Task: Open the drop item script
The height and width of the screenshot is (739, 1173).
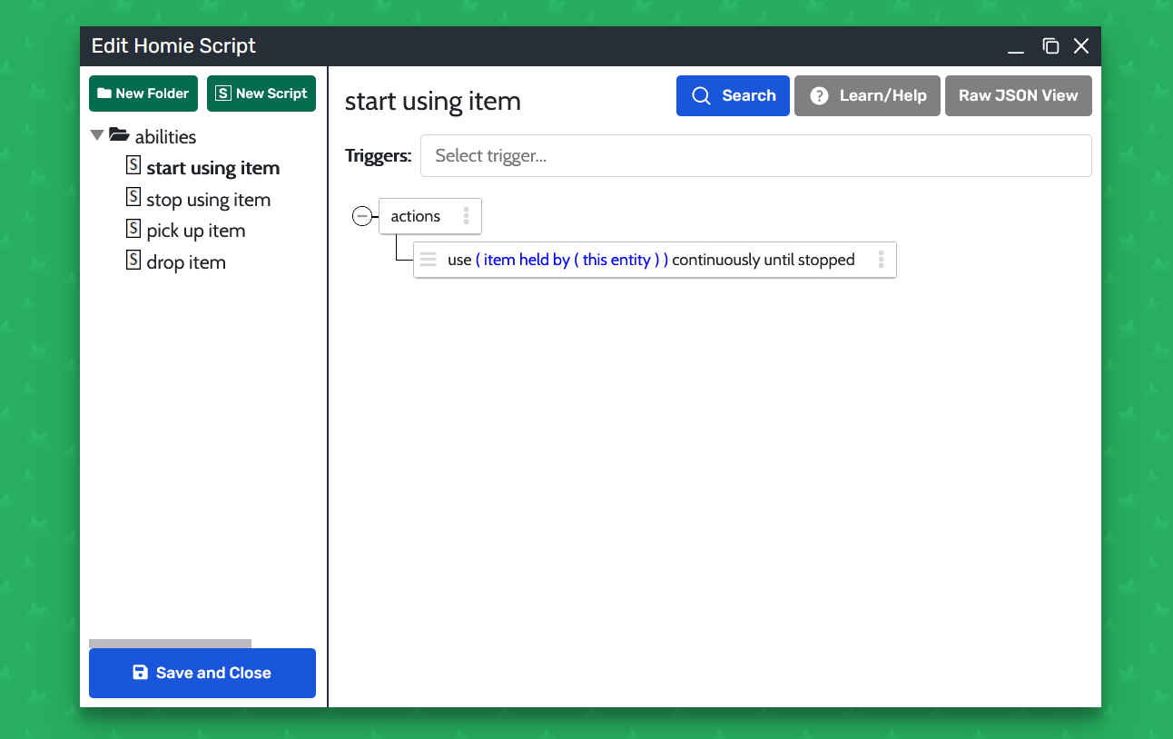Action: (186, 262)
